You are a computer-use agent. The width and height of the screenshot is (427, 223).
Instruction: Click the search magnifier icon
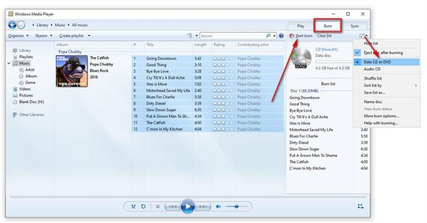pos(268,35)
